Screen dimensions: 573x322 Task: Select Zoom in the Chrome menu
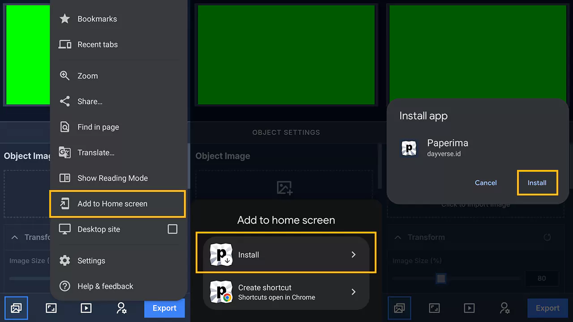(x=118, y=76)
